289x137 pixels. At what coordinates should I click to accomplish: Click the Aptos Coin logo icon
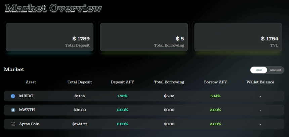(x=13, y=124)
